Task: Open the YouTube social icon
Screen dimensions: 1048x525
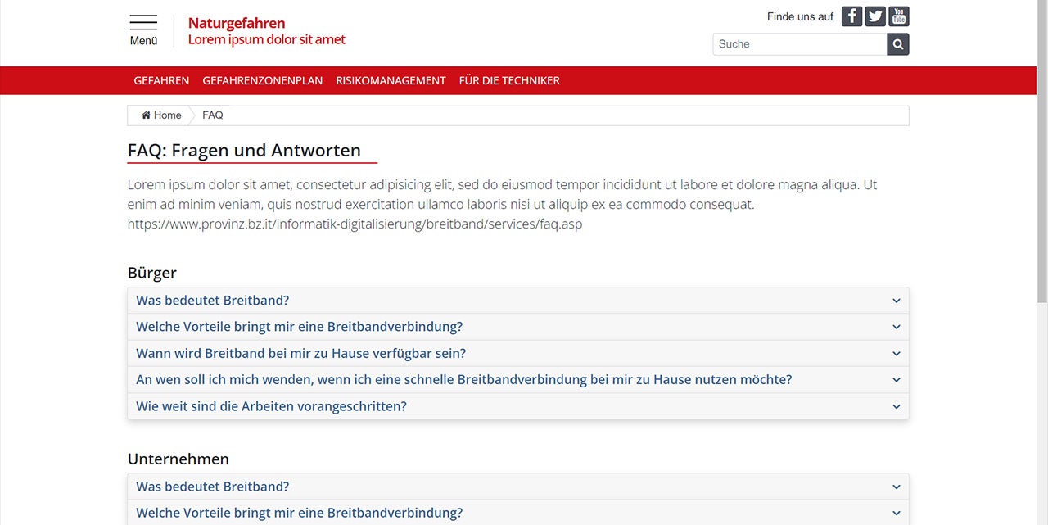Action: [x=899, y=16]
